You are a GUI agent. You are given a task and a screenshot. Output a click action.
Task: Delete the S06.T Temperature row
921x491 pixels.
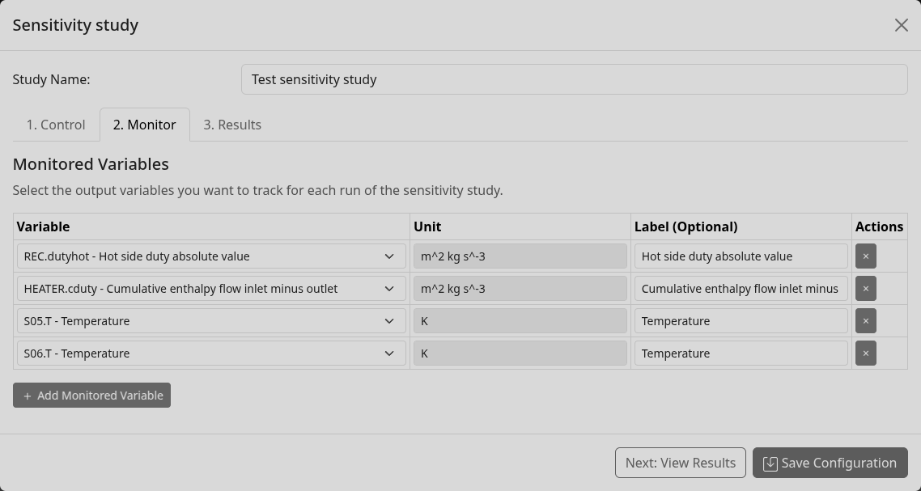click(x=865, y=353)
